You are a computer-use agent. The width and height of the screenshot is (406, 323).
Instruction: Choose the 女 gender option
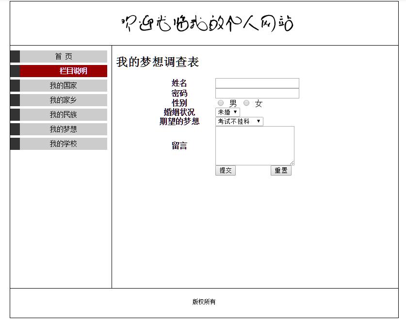246,103
